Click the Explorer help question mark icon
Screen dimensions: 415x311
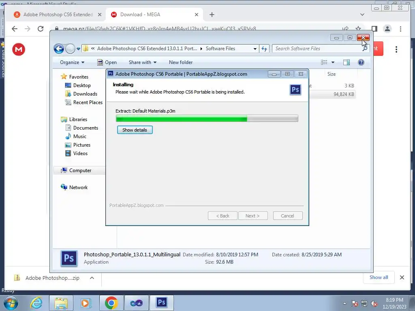361,62
